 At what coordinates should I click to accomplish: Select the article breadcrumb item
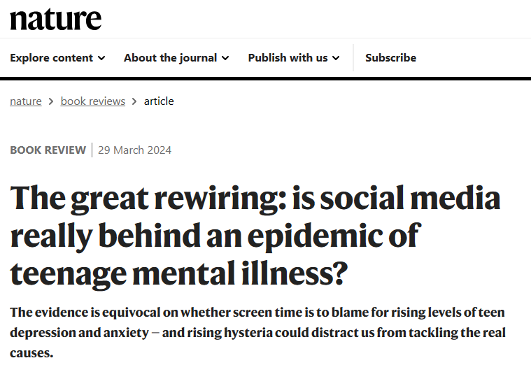point(159,101)
